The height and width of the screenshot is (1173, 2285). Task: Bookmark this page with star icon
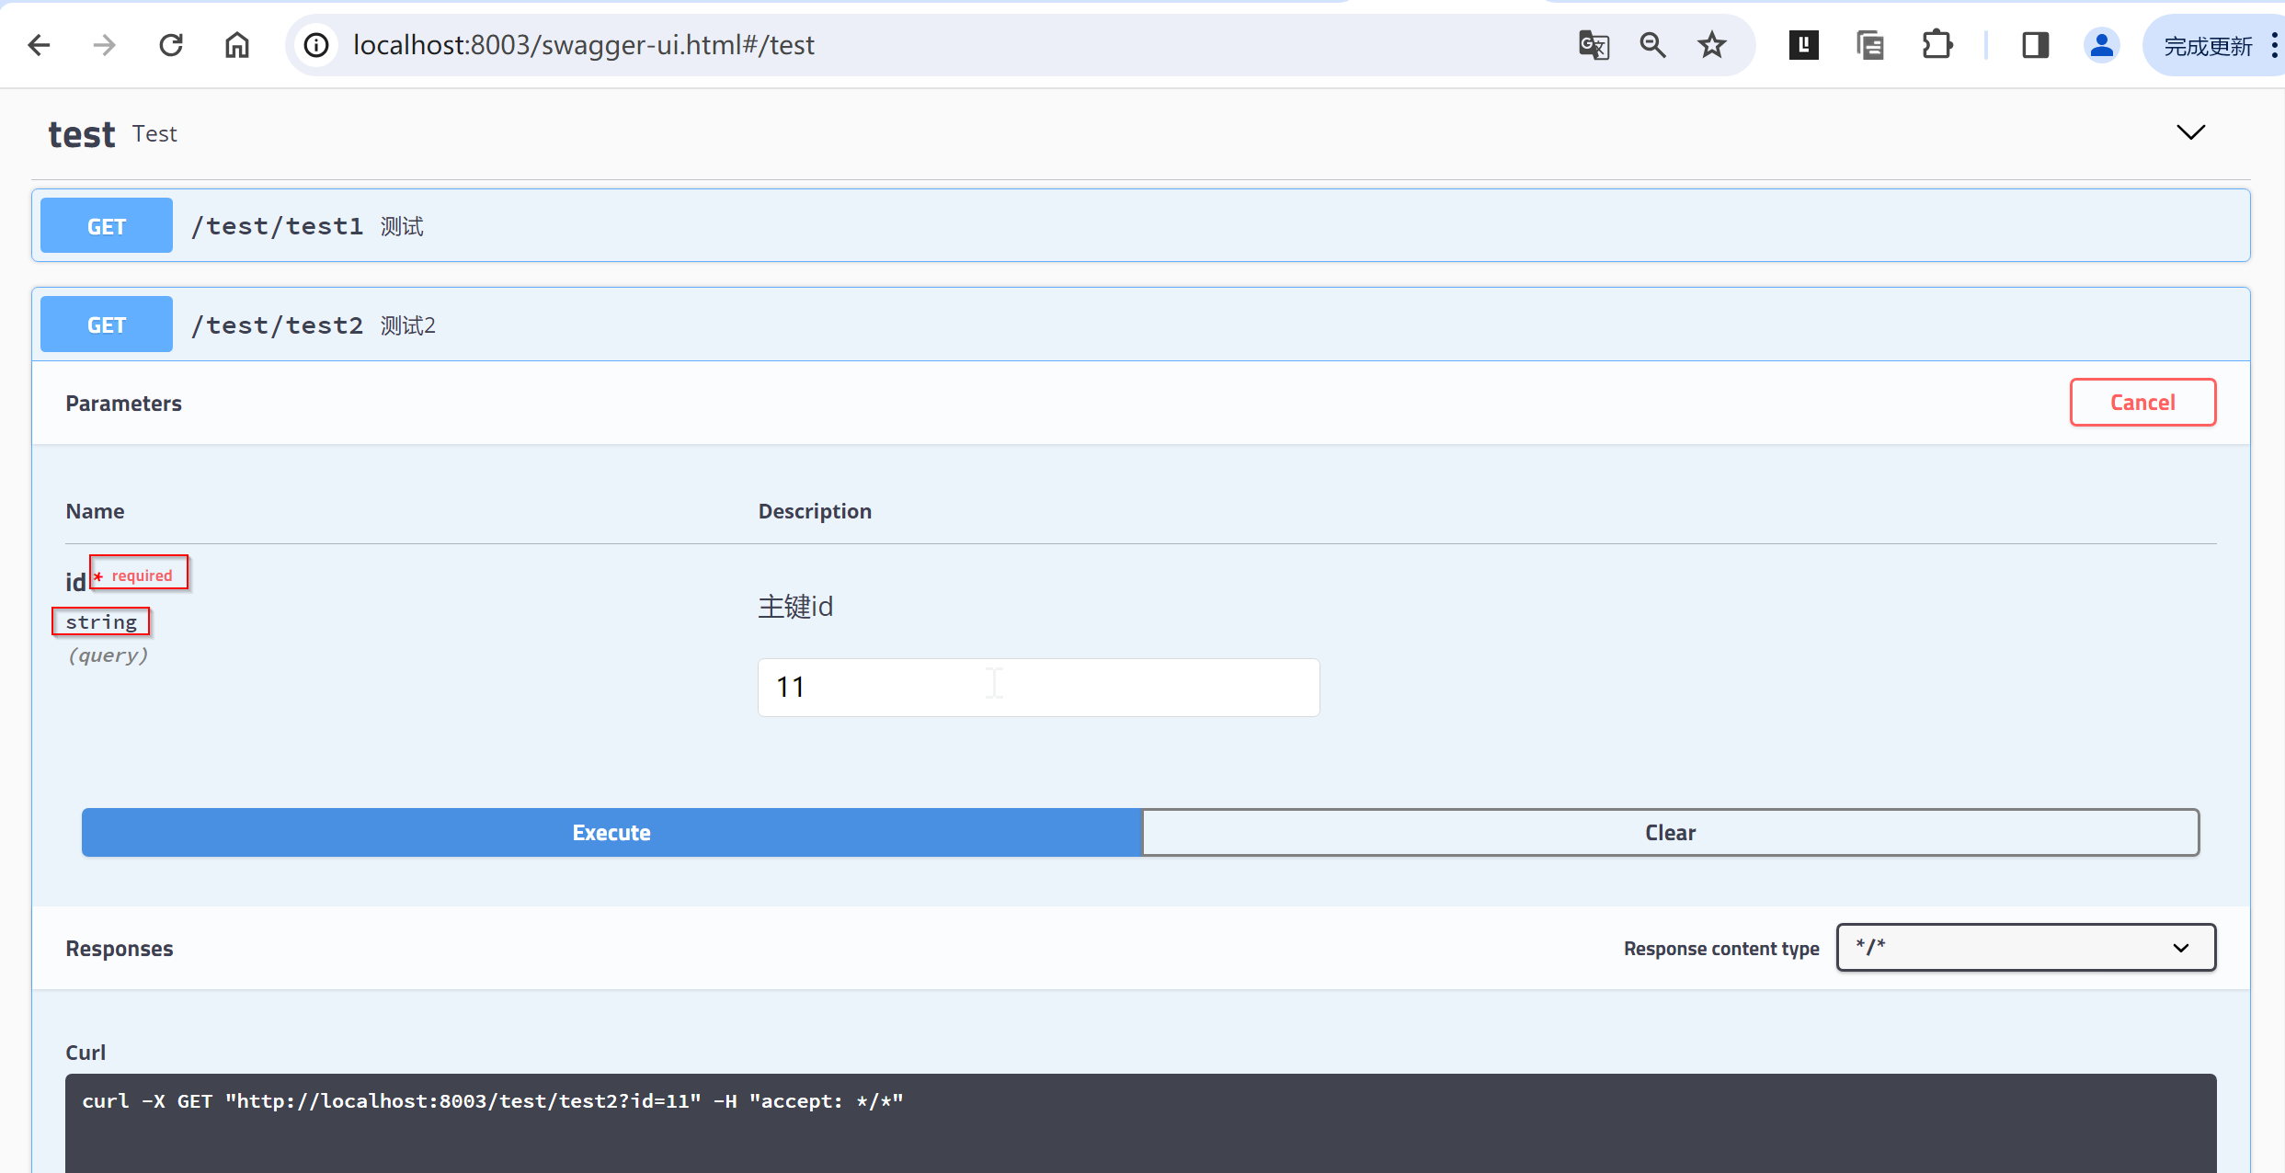(x=1712, y=45)
